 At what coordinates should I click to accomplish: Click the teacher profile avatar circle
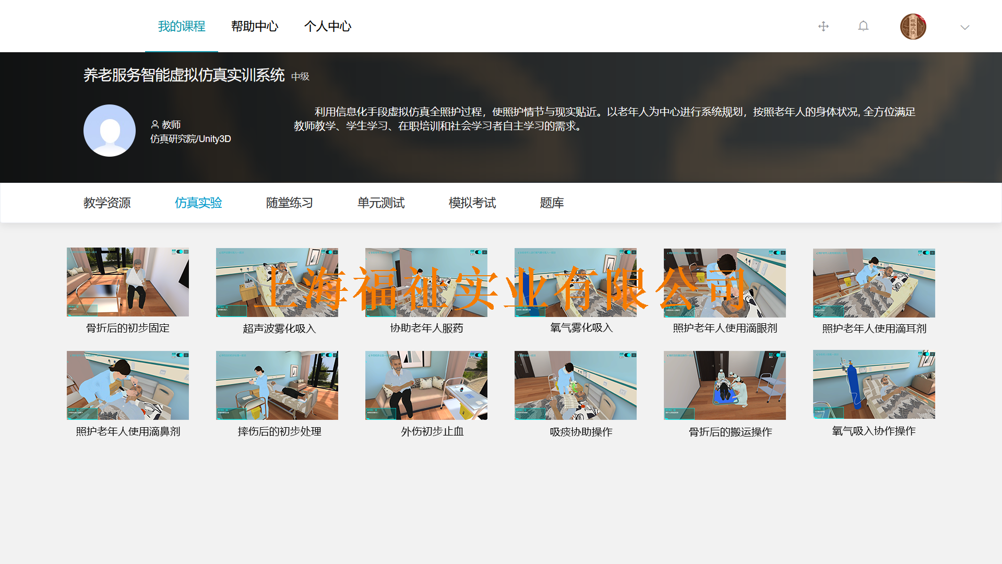(x=110, y=131)
